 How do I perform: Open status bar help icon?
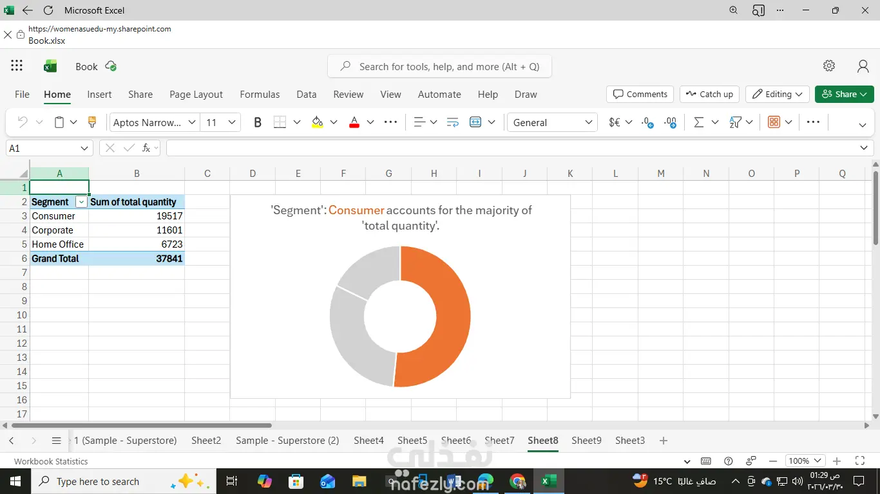pyautogui.click(x=729, y=461)
